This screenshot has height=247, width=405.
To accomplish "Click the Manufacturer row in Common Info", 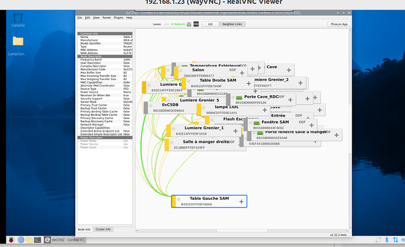I will point(105,40).
